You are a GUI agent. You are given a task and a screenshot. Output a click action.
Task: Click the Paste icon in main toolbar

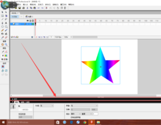coord(35,8)
